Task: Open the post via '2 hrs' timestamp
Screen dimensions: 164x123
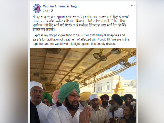Action: point(46,11)
